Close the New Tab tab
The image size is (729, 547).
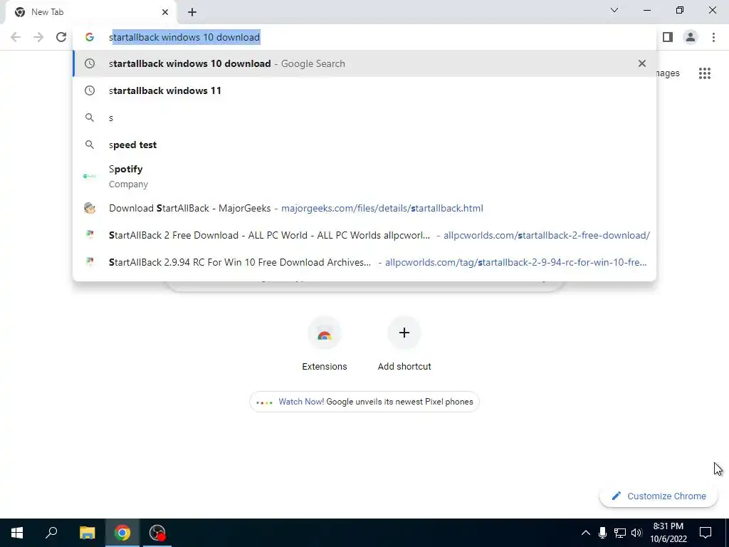[x=165, y=12]
